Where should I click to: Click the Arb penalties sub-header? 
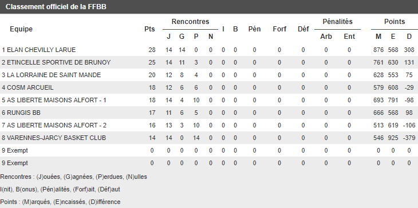326,37
